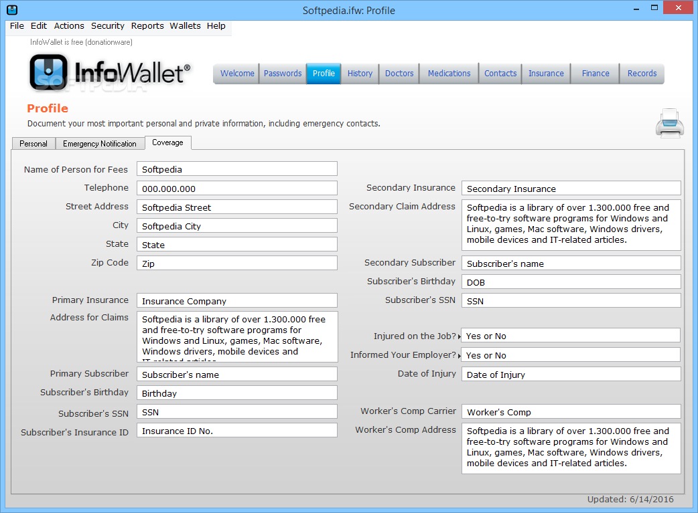
Task: Close the InfoWallet window
Action: [x=679, y=7]
